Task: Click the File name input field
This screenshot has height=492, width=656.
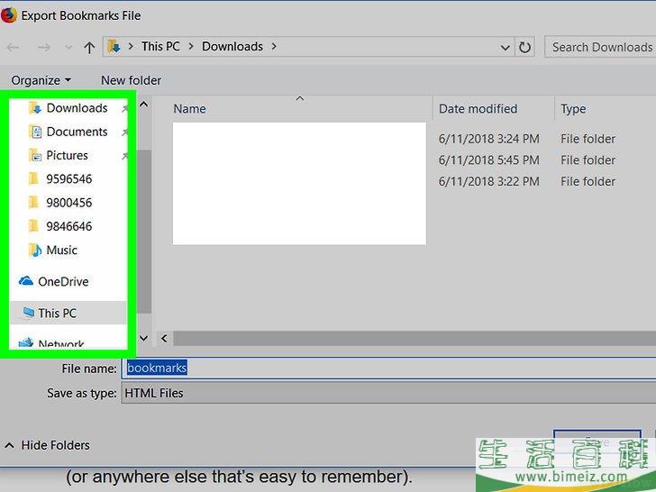Action: 387,368
